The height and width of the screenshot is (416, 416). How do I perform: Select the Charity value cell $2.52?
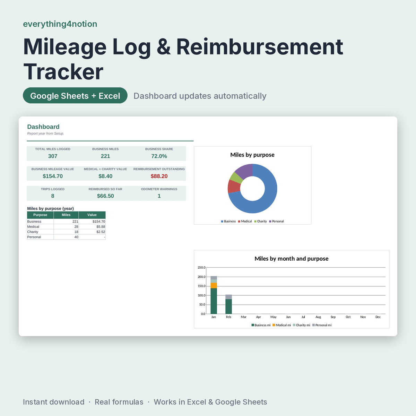92,232
